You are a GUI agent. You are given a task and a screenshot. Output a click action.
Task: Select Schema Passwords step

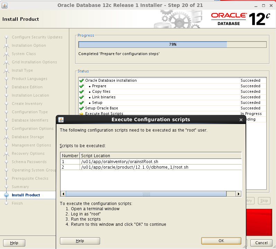pos(29,162)
